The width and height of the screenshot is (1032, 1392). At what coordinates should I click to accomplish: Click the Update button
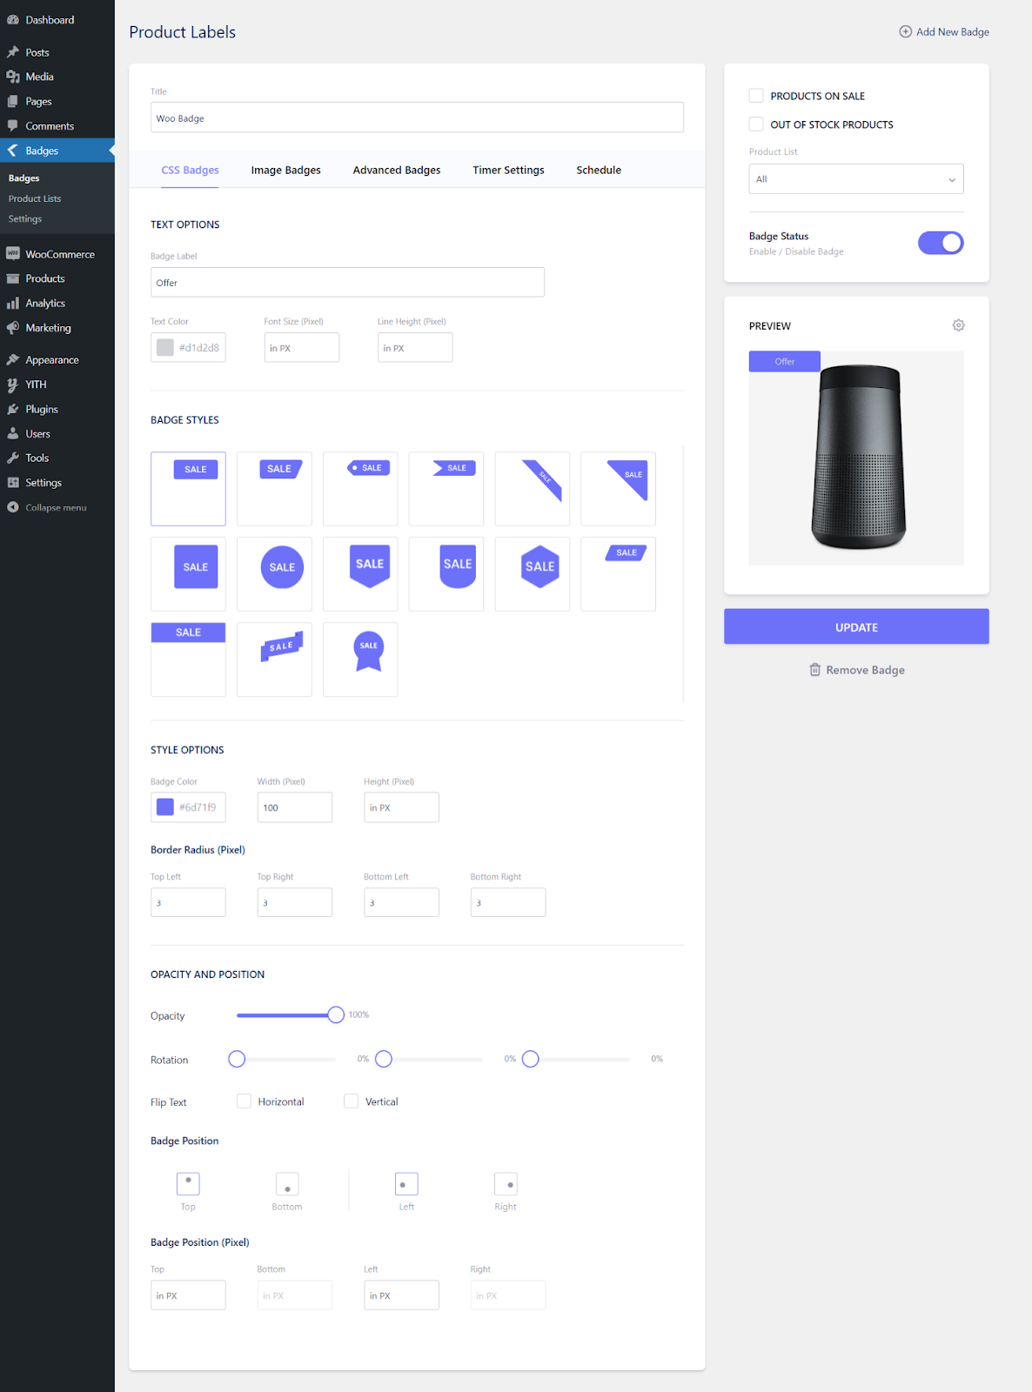(x=856, y=626)
